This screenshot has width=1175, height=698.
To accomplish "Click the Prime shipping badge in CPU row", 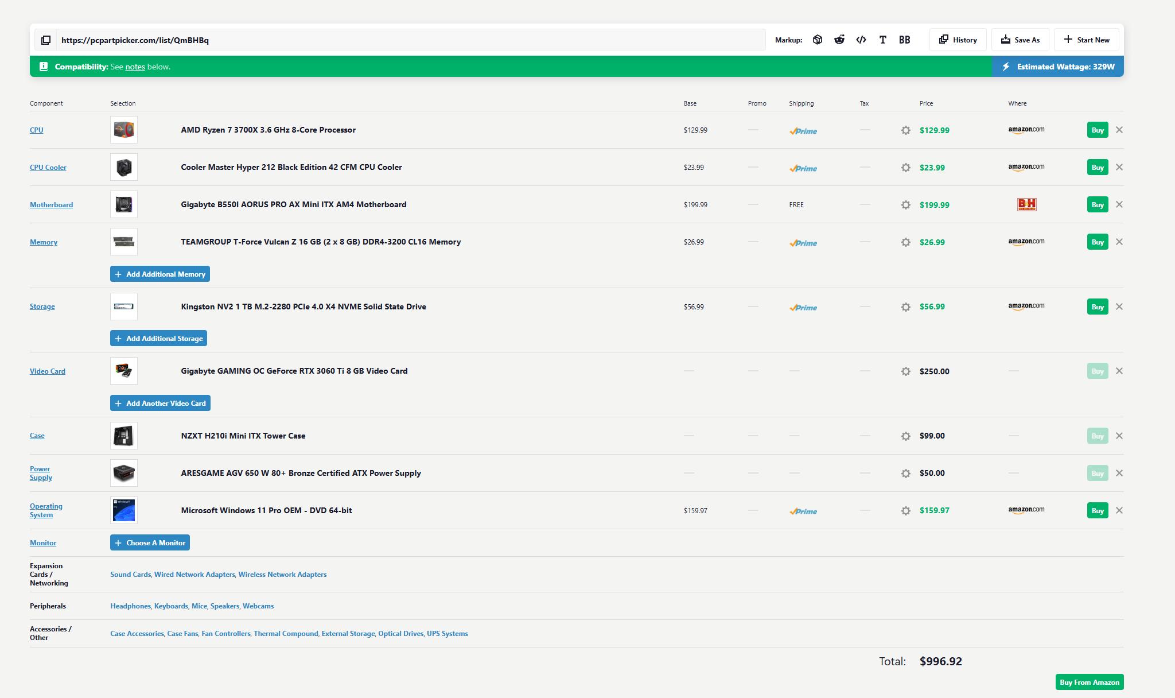I will coord(803,131).
